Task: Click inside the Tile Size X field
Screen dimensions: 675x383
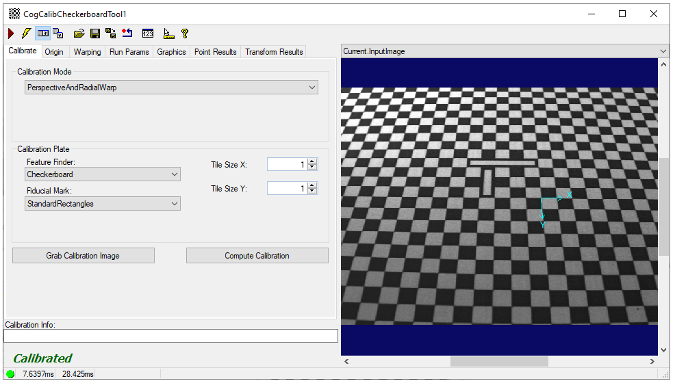Action: [286, 165]
